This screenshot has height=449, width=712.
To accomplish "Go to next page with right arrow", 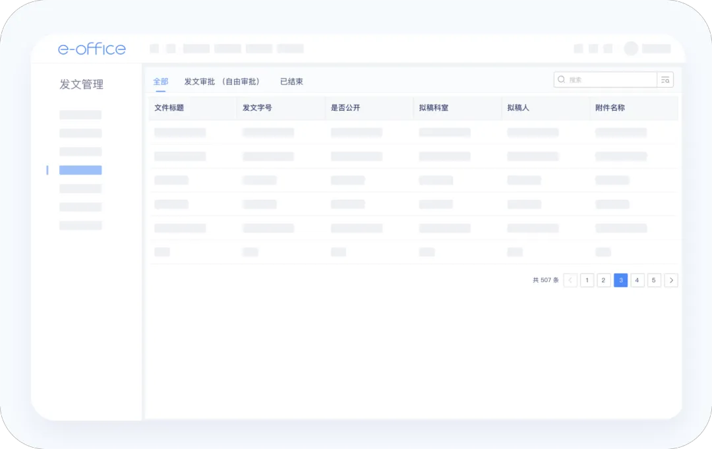I will pyautogui.click(x=671, y=280).
